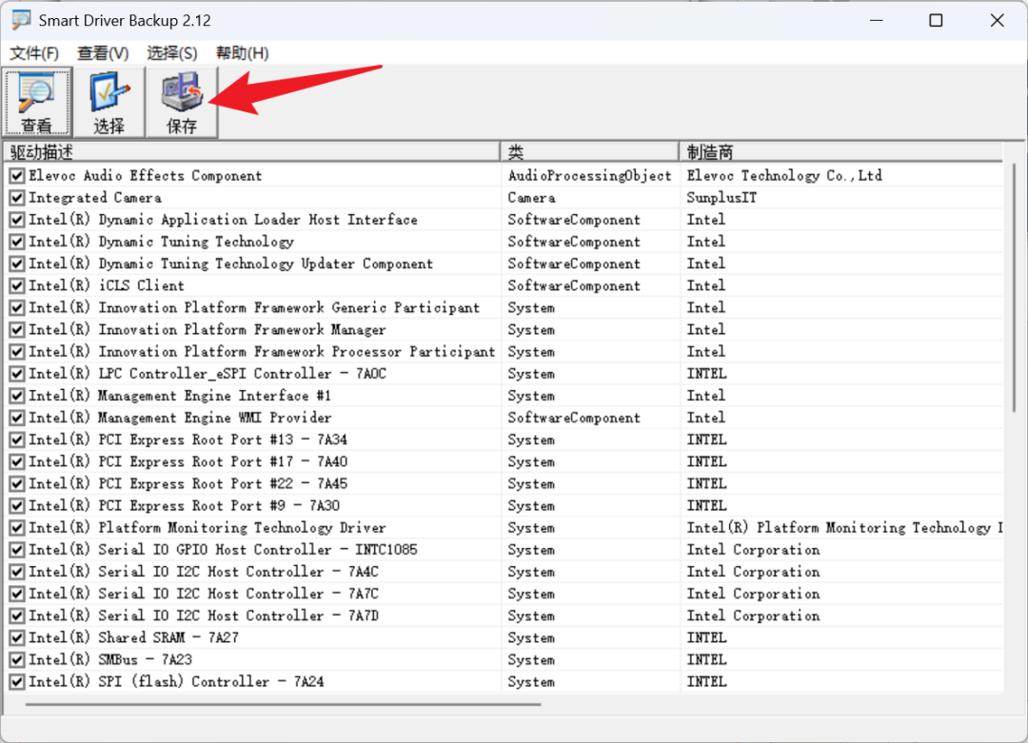Image resolution: width=1028 pixels, height=743 pixels.
Task: Open the 帮助(H) menu
Action: 242,53
